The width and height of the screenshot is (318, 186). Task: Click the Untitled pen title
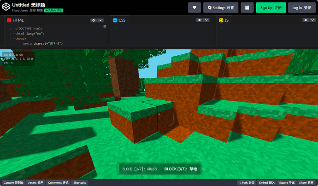(29, 5)
